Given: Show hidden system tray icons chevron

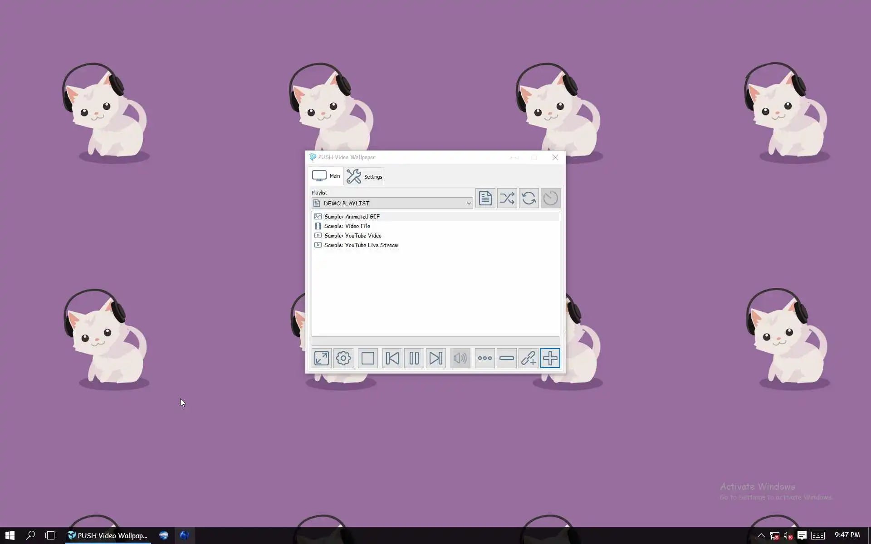Looking at the screenshot, I should [761, 535].
